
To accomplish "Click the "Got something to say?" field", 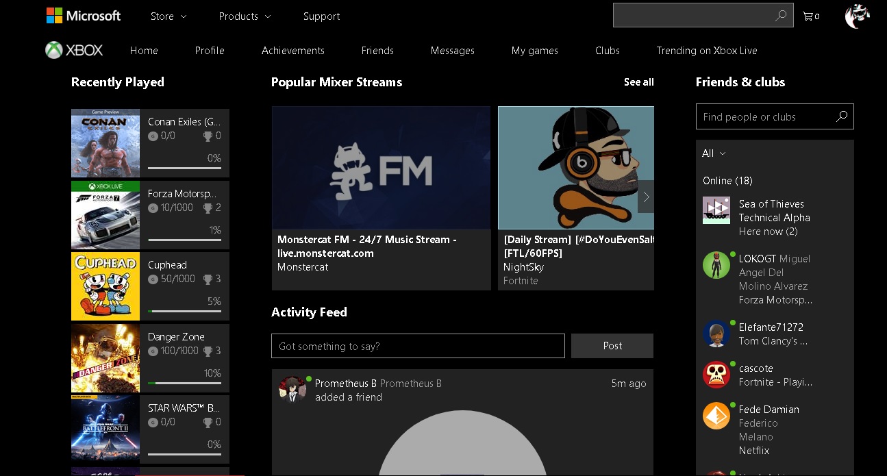I will [418, 346].
